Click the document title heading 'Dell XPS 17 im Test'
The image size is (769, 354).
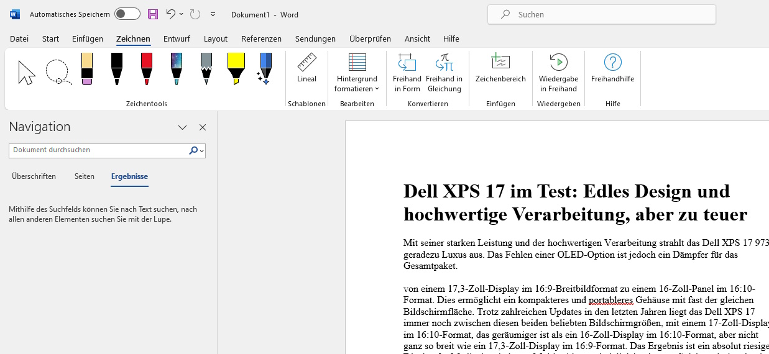(x=575, y=202)
